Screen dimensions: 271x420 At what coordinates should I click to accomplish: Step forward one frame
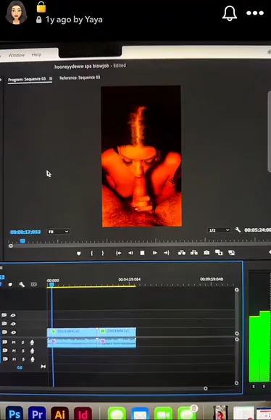(x=154, y=253)
